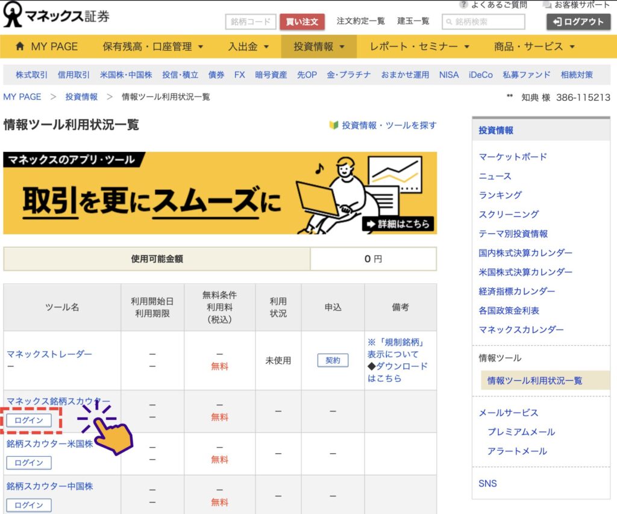Open メールサービス in the sidebar
Image resolution: width=617 pixels, height=514 pixels.
click(509, 412)
